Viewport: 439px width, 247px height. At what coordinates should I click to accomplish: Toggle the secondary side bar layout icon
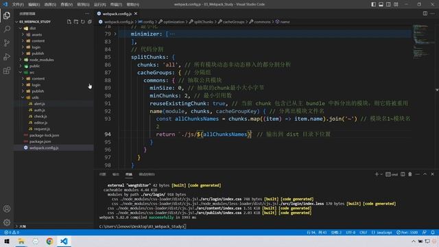coord(388,4)
